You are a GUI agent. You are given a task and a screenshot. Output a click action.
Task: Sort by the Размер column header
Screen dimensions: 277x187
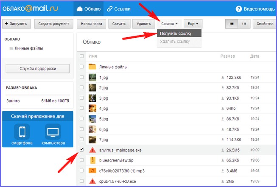(227, 56)
